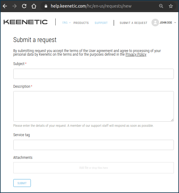
Task: Select the Support menu item
Action: [x=101, y=23]
